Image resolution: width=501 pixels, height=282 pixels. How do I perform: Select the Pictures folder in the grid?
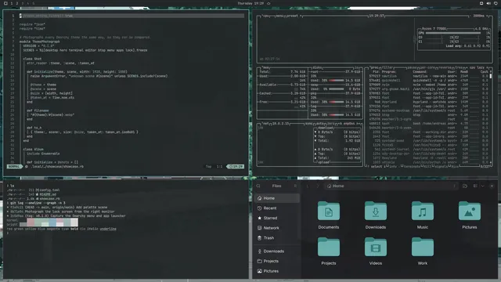click(x=470, y=211)
